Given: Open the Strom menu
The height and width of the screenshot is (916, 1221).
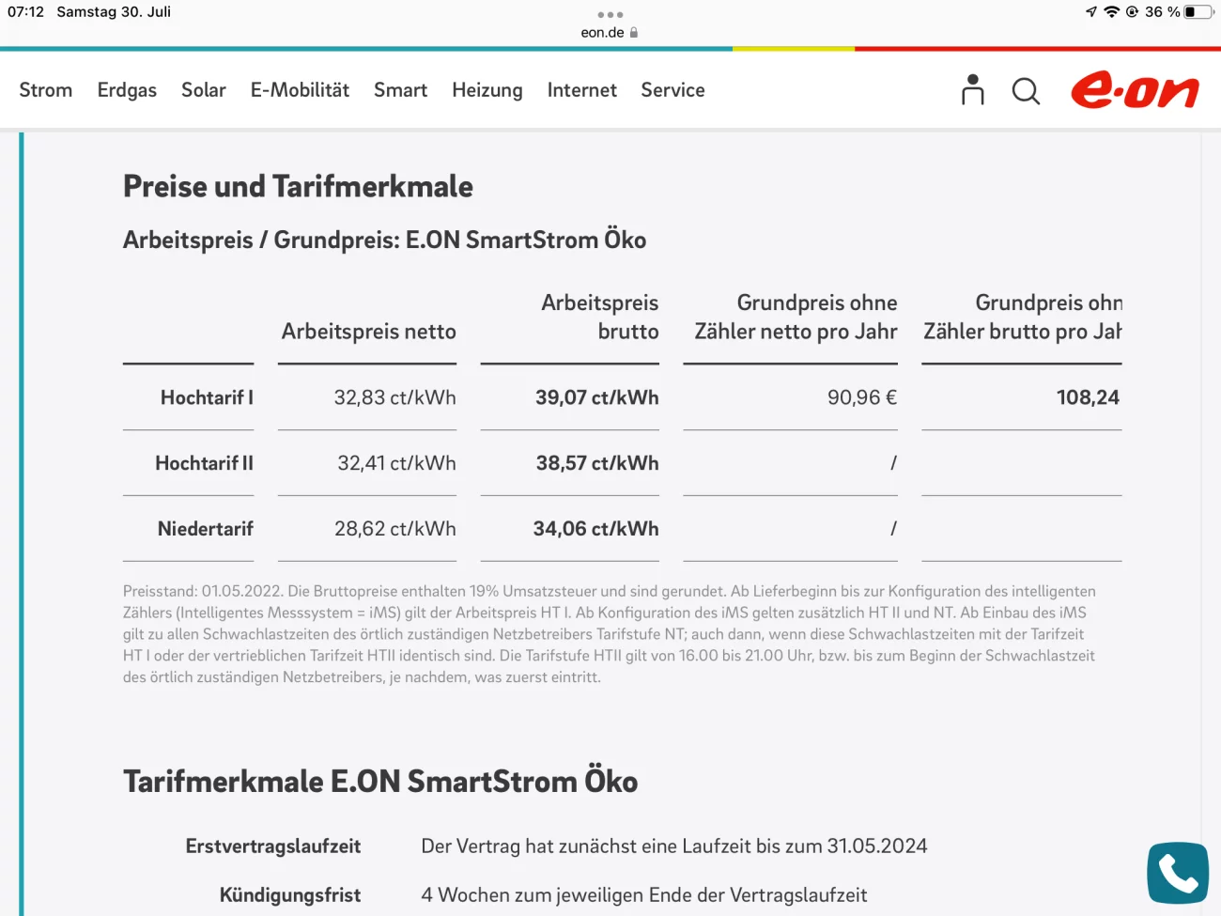Looking at the screenshot, I should tap(46, 90).
